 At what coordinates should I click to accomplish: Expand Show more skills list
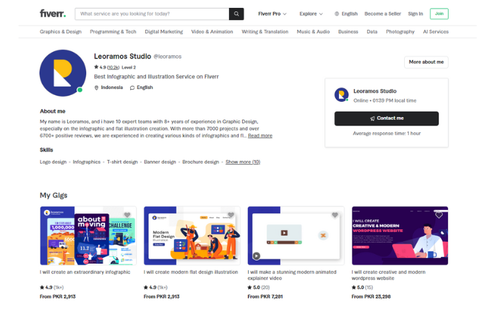tap(242, 162)
